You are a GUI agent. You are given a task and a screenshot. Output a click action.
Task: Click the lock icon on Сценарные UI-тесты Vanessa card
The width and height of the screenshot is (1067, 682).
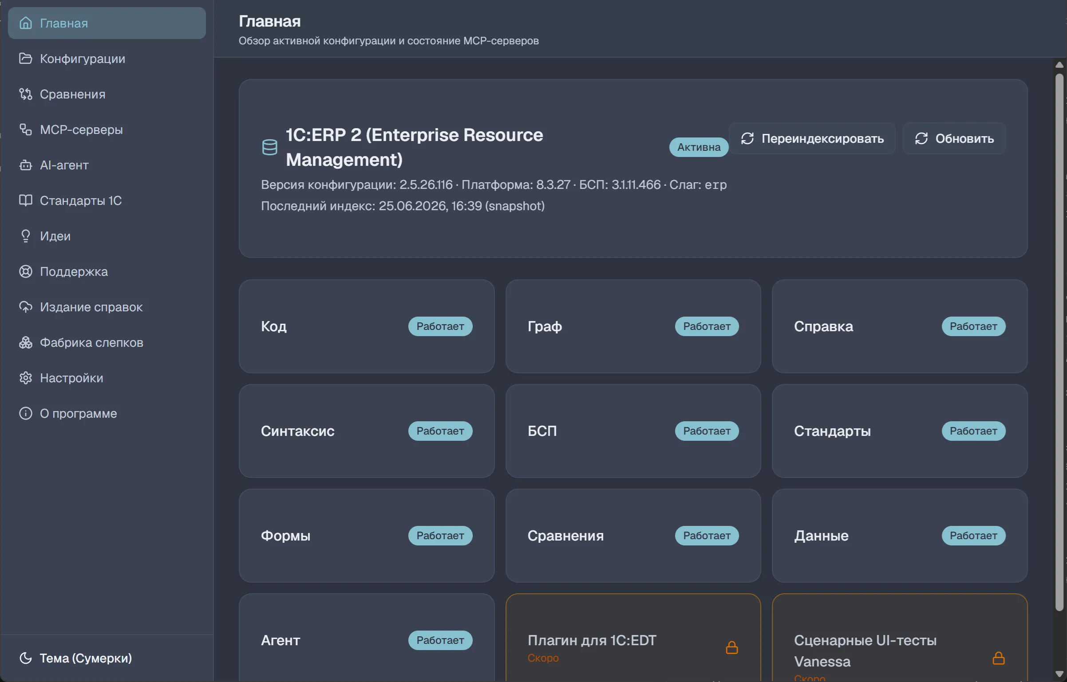point(999,658)
